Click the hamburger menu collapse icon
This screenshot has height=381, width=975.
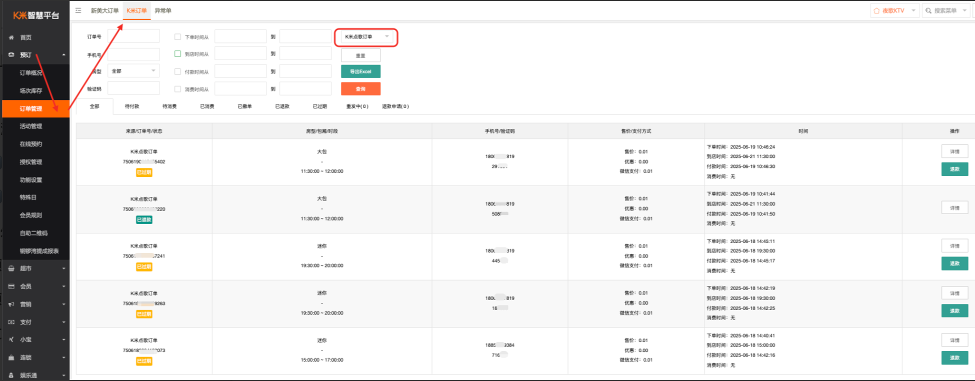click(78, 10)
